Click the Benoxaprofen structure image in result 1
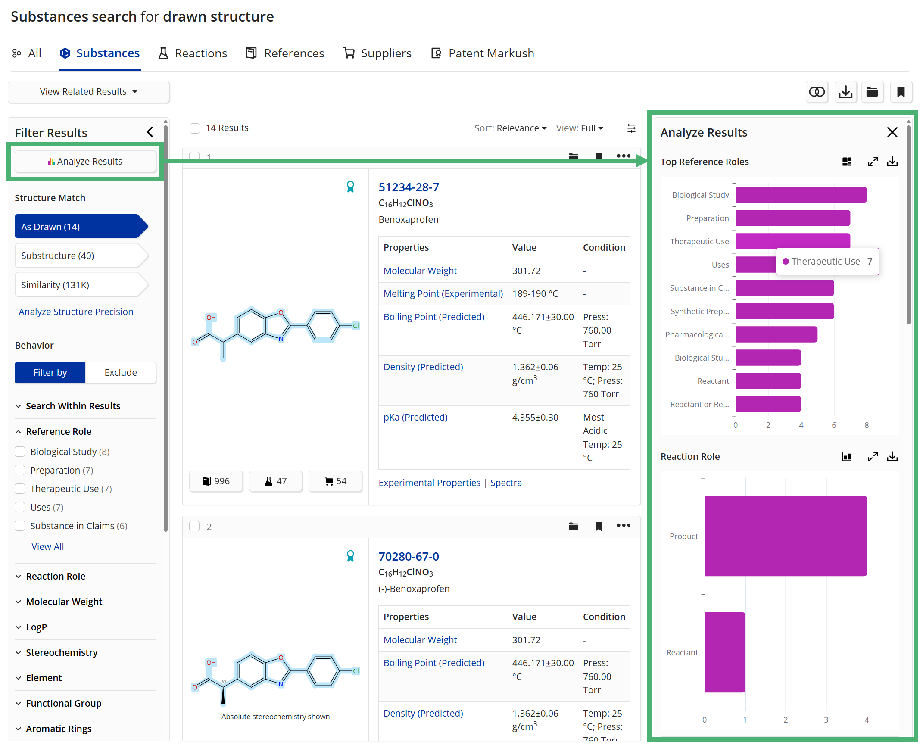The image size is (920, 745). pos(275,333)
